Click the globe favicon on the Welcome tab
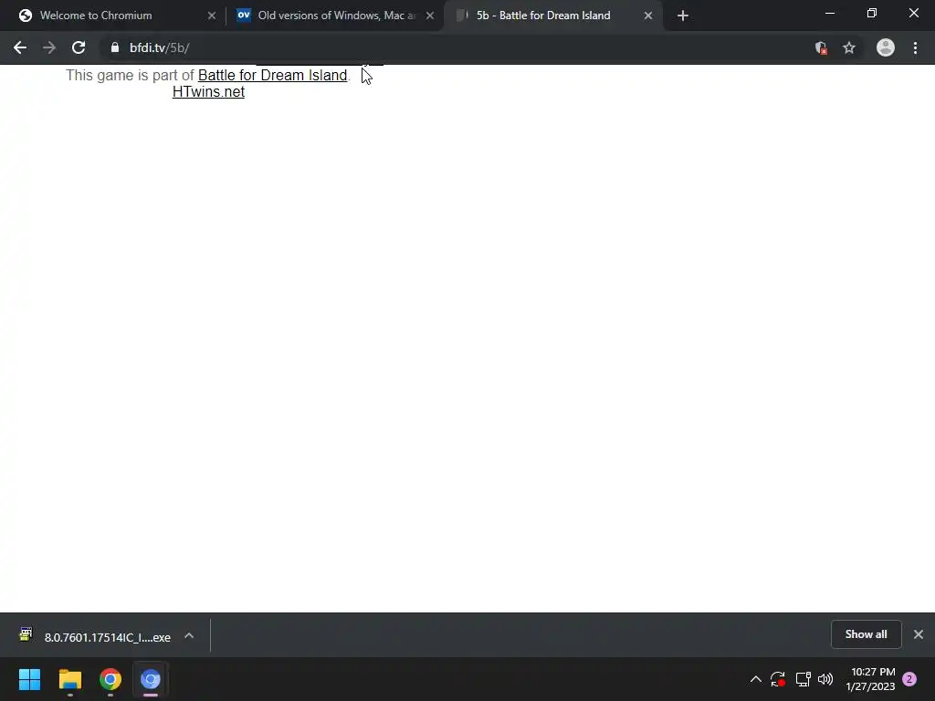 (x=25, y=16)
